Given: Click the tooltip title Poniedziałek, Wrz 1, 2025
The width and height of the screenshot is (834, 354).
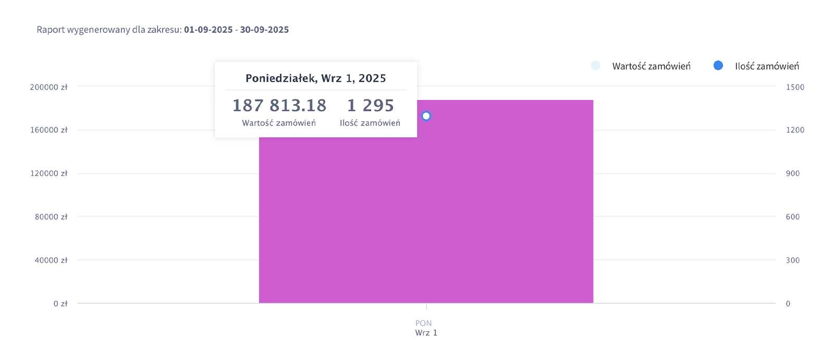Looking at the screenshot, I should tap(316, 79).
